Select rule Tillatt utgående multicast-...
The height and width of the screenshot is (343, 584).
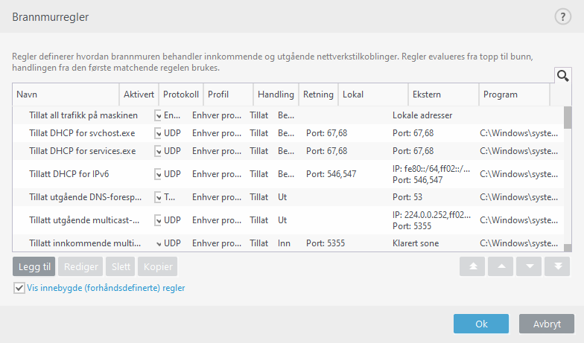tap(288, 220)
